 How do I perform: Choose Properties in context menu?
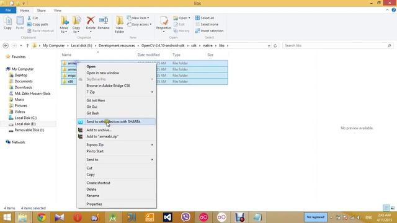click(94, 204)
